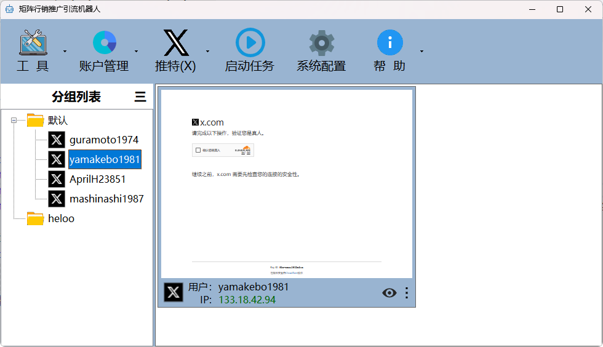Click the 用户: yamakebo1981 label on the card
The height and width of the screenshot is (347, 603).
(x=239, y=287)
